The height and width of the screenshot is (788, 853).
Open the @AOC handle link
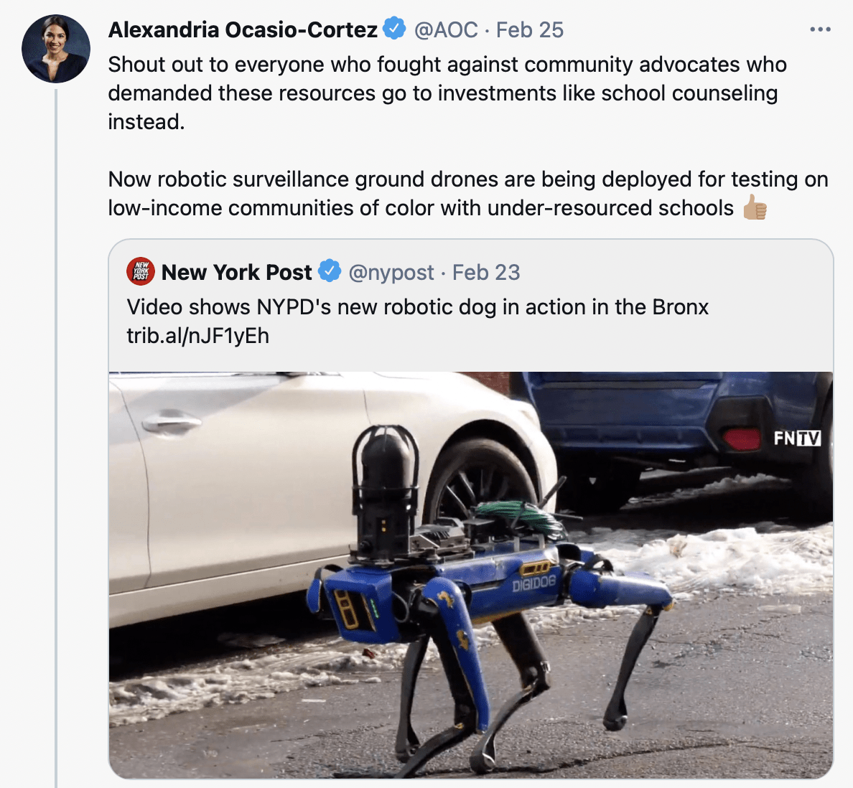446,30
